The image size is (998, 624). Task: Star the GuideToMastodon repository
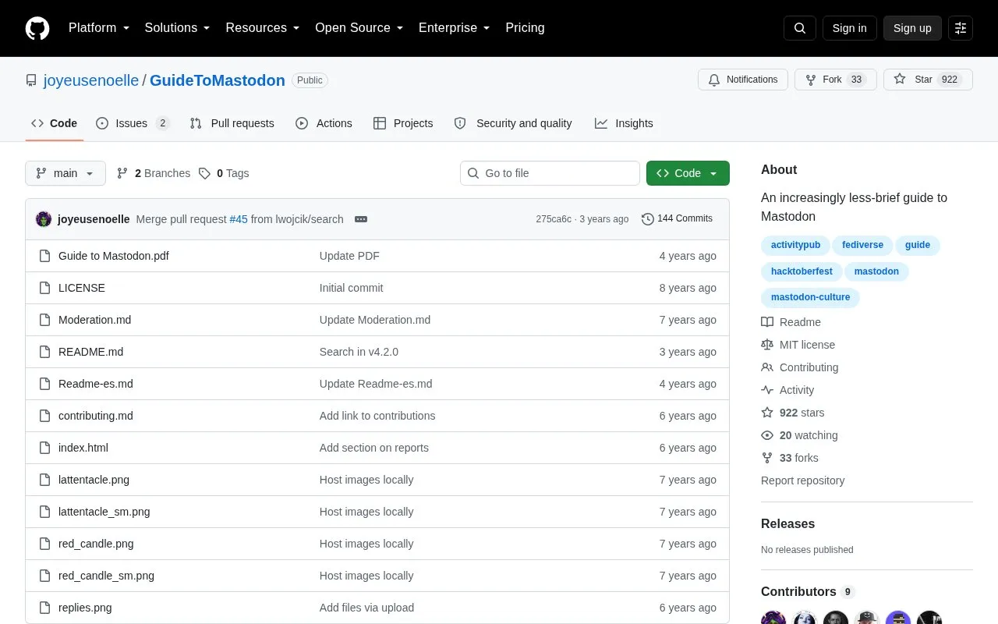(x=928, y=80)
